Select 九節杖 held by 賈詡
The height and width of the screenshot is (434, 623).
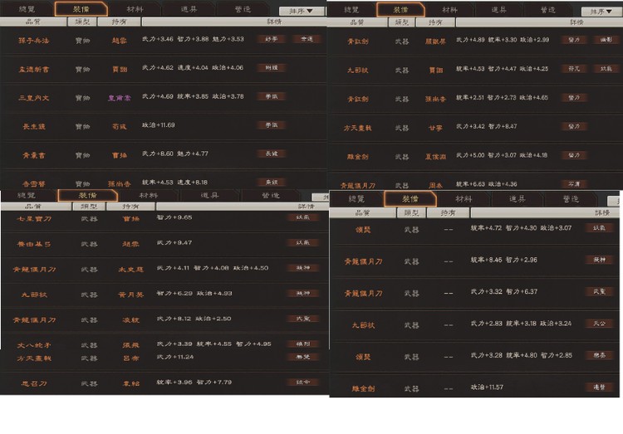357,70
